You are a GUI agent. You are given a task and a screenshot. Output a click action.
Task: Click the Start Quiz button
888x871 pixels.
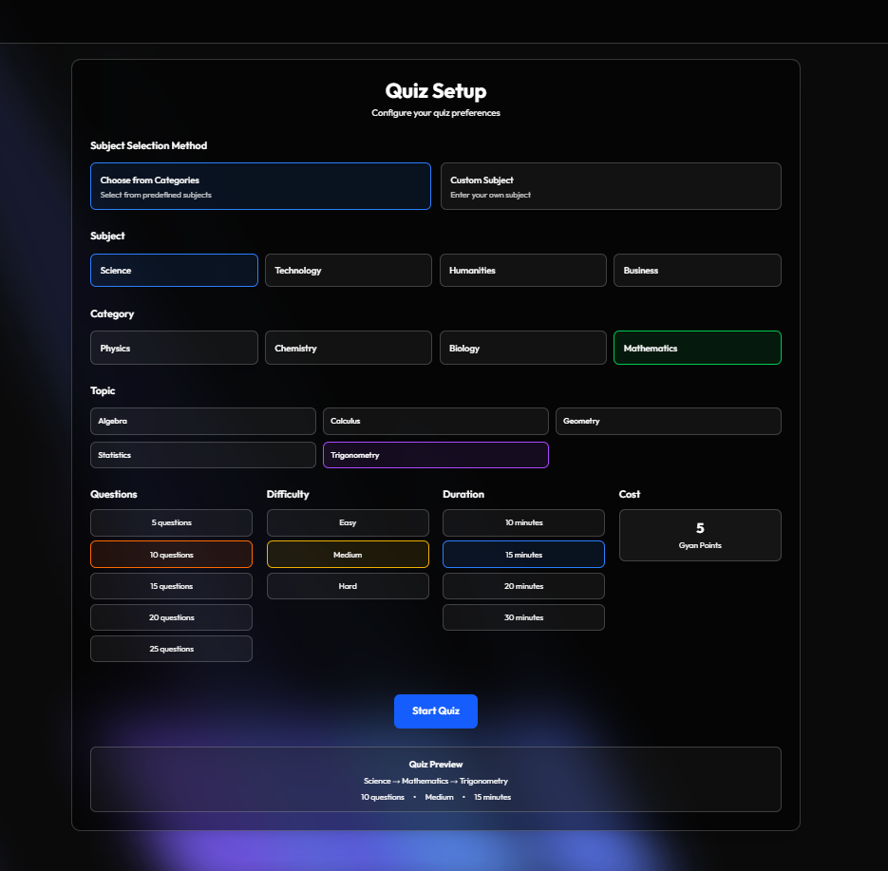click(x=436, y=711)
